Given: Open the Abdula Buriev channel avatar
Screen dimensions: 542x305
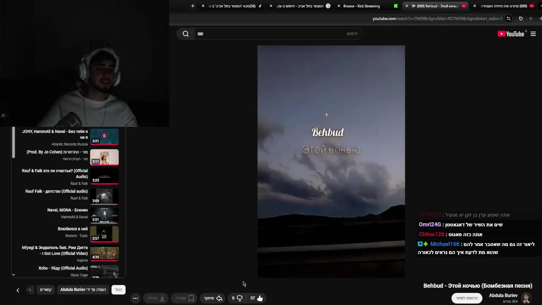Looking at the screenshot, I should pyautogui.click(x=526, y=298).
